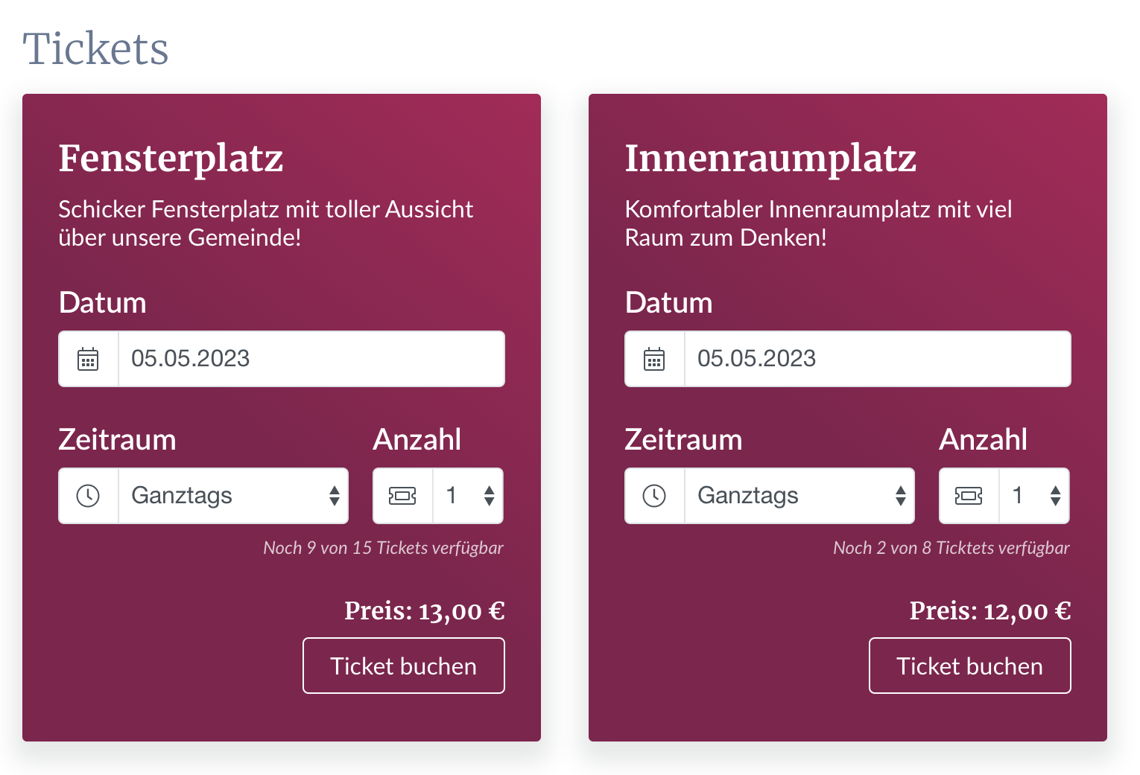Click the Innenraumplatz card heading
This screenshot has width=1140, height=775.
point(770,159)
